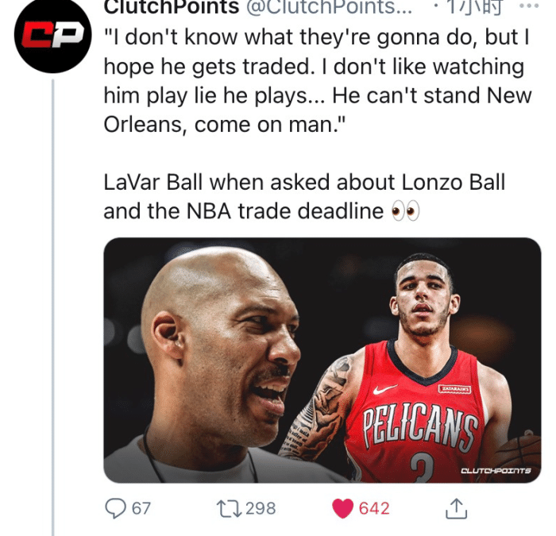View the 298 retweets count

pyautogui.click(x=261, y=508)
